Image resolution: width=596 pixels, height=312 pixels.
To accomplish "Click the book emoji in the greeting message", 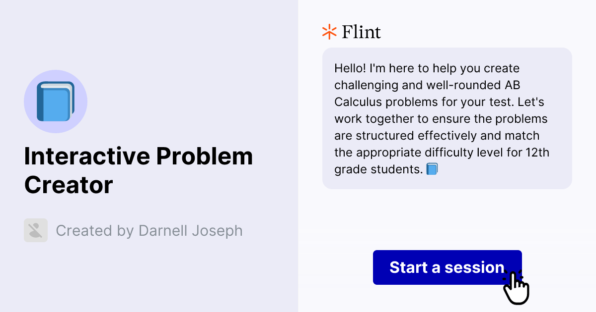I will (x=432, y=168).
